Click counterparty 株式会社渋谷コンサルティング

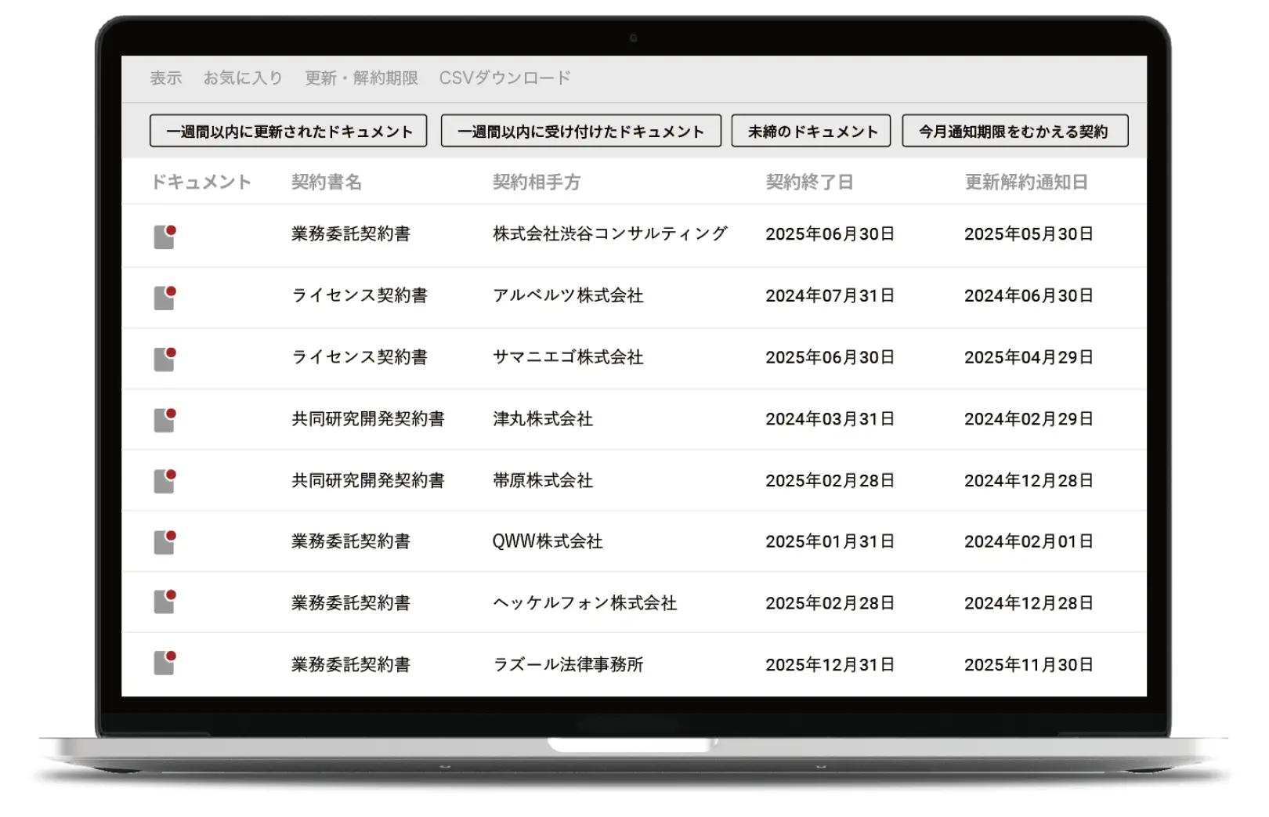[610, 234]
